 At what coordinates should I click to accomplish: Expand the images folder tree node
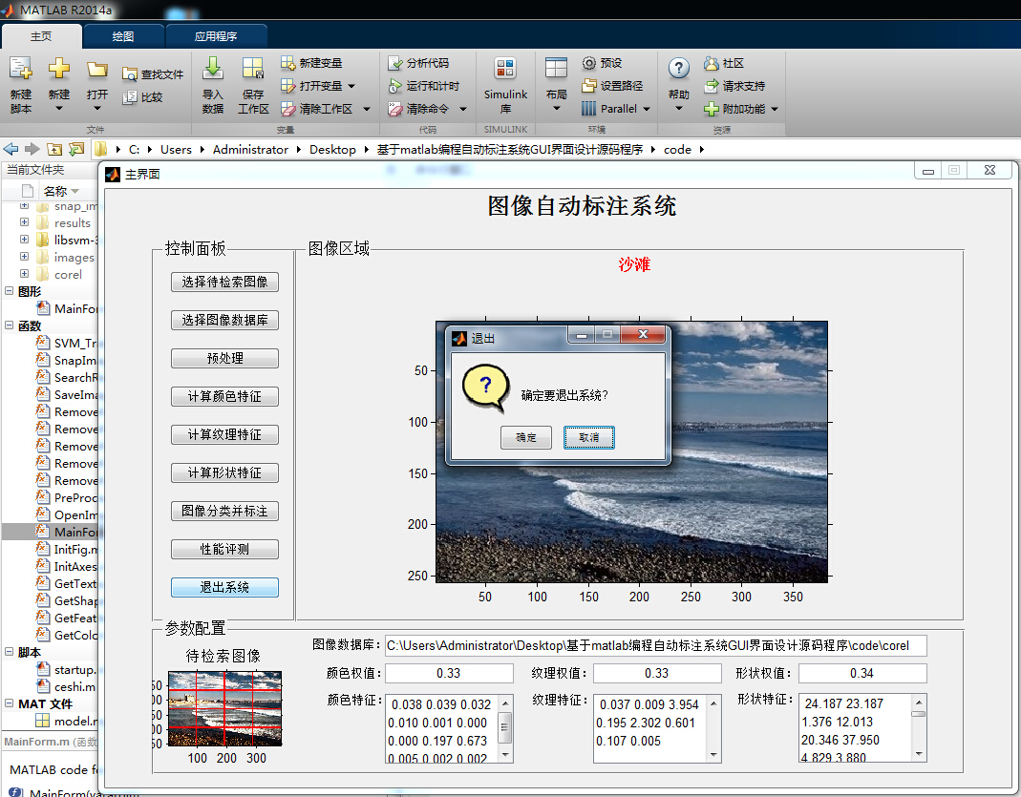click(24, 257)
